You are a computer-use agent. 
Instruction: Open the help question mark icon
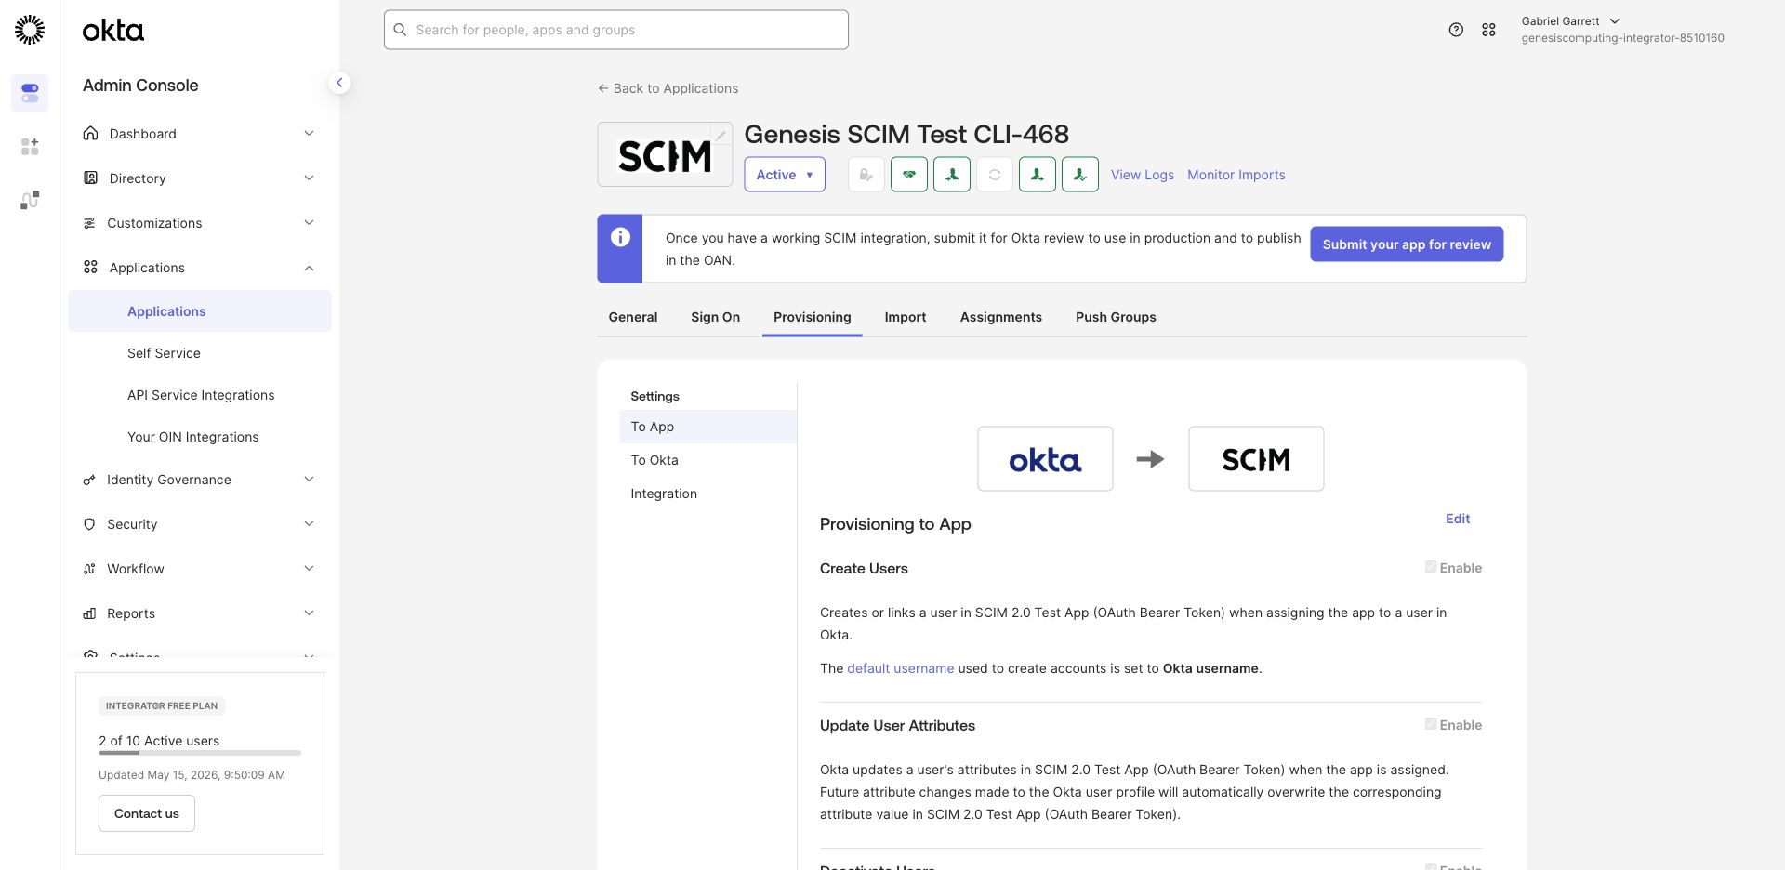click(x=1456, y=30)
